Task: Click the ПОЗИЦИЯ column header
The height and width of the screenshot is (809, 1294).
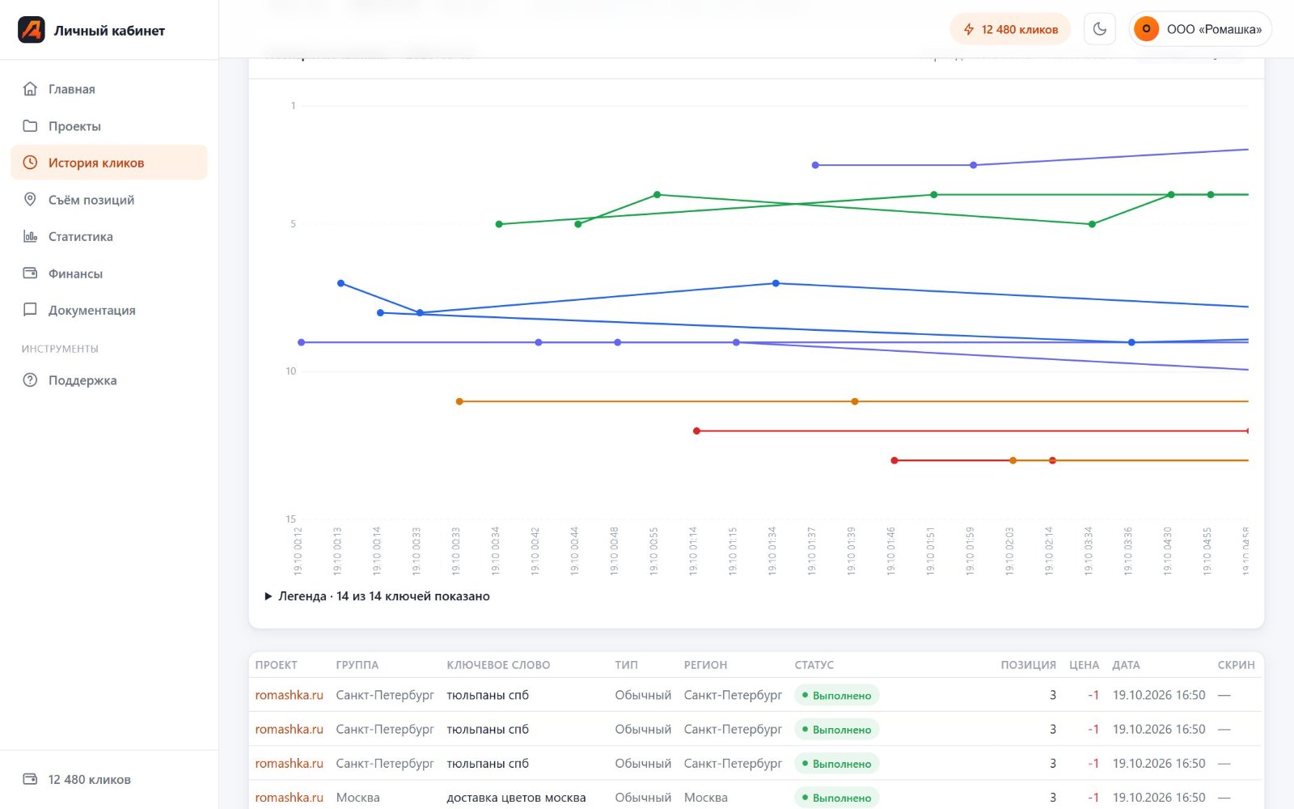Action: point(1028,665)
